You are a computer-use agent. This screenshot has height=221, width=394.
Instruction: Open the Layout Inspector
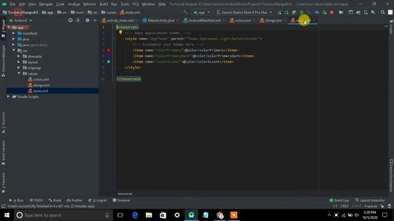click(370, 200)
